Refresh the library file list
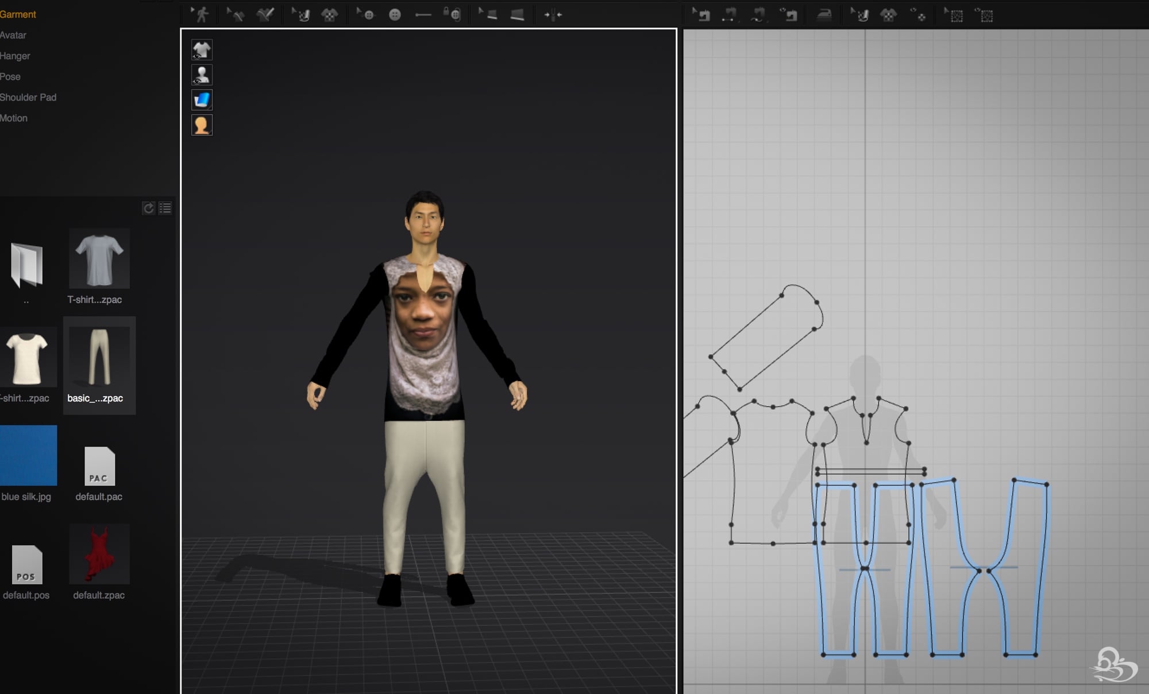 pyautogui.click(x=149, y=208)
